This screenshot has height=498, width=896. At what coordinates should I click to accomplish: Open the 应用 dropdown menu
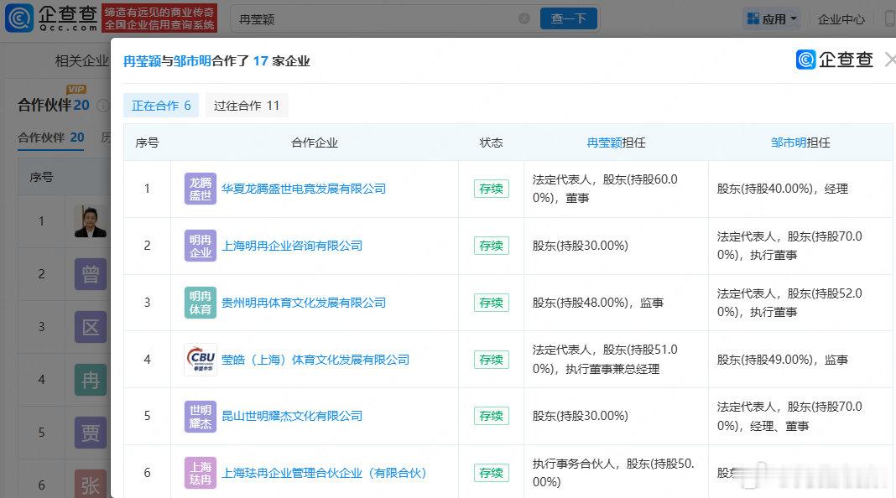(772, 18)
